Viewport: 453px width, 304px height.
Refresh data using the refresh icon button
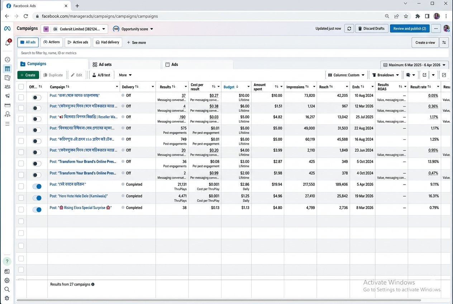pos(349,29)
